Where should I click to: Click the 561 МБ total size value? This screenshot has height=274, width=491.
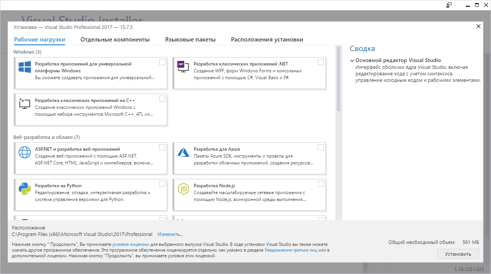pos(471,242)
